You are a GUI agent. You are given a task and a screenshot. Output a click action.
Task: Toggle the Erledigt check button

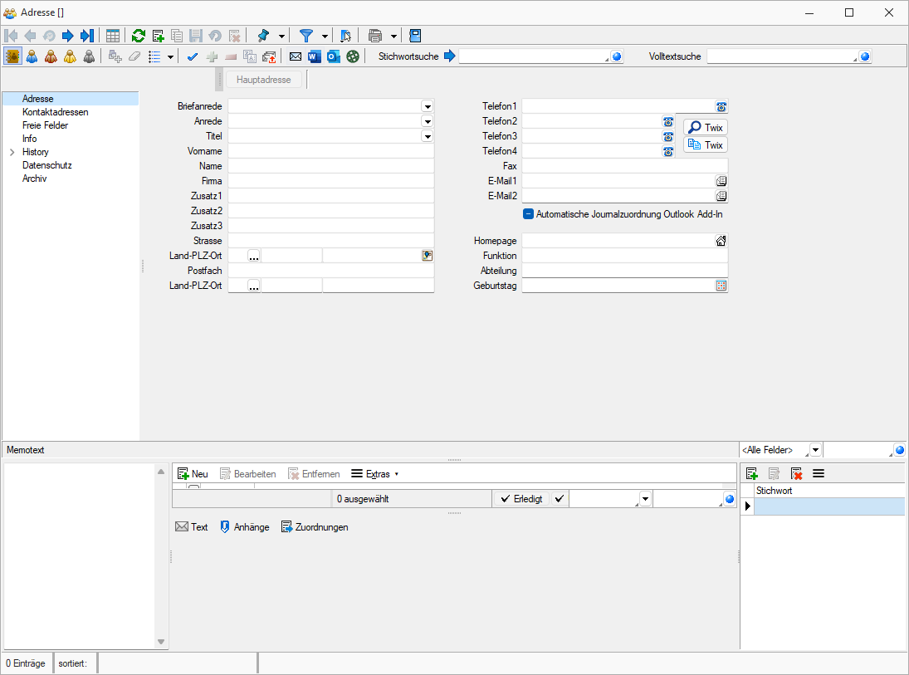(x=520, y=499)
